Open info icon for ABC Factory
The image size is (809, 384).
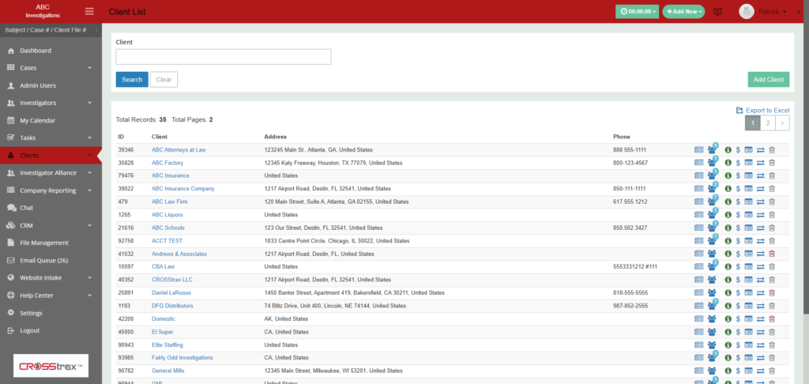tap(728, 163)
